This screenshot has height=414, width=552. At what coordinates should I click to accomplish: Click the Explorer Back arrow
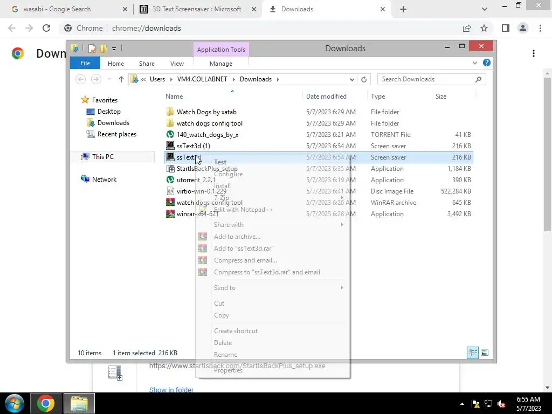click(x=81, y=79)
